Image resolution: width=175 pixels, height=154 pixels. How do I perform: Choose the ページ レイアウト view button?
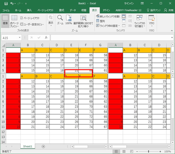coord(30,18)
